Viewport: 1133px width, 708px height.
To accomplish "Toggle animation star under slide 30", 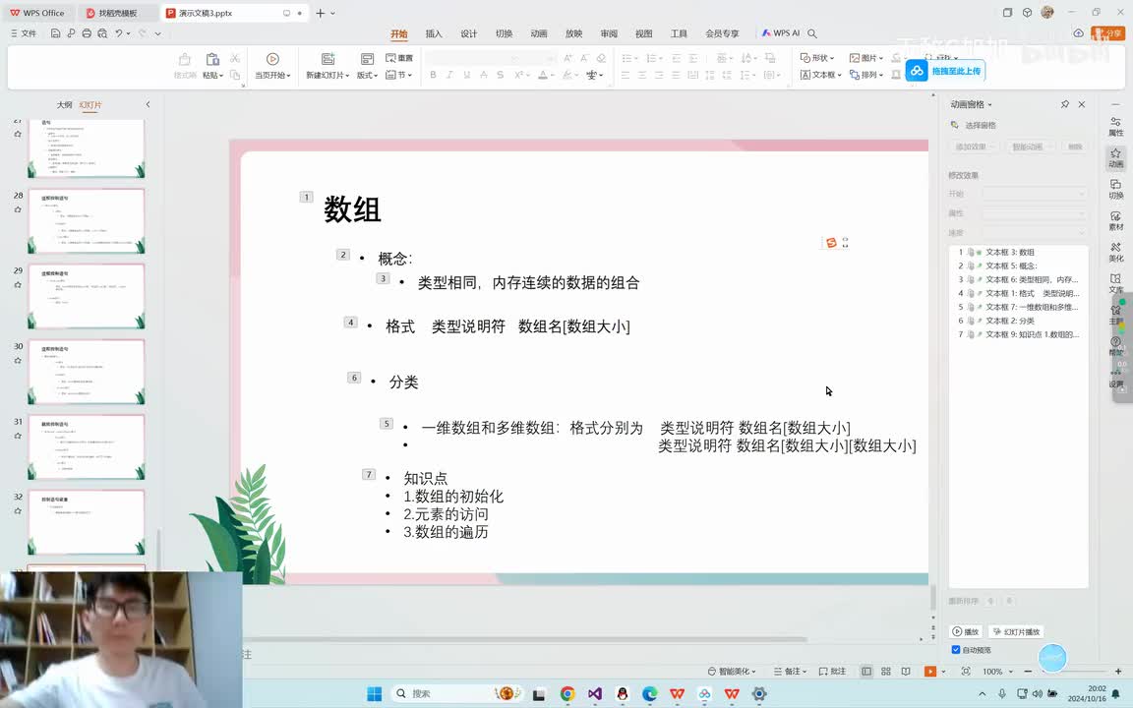I will (x=18, y=361).
